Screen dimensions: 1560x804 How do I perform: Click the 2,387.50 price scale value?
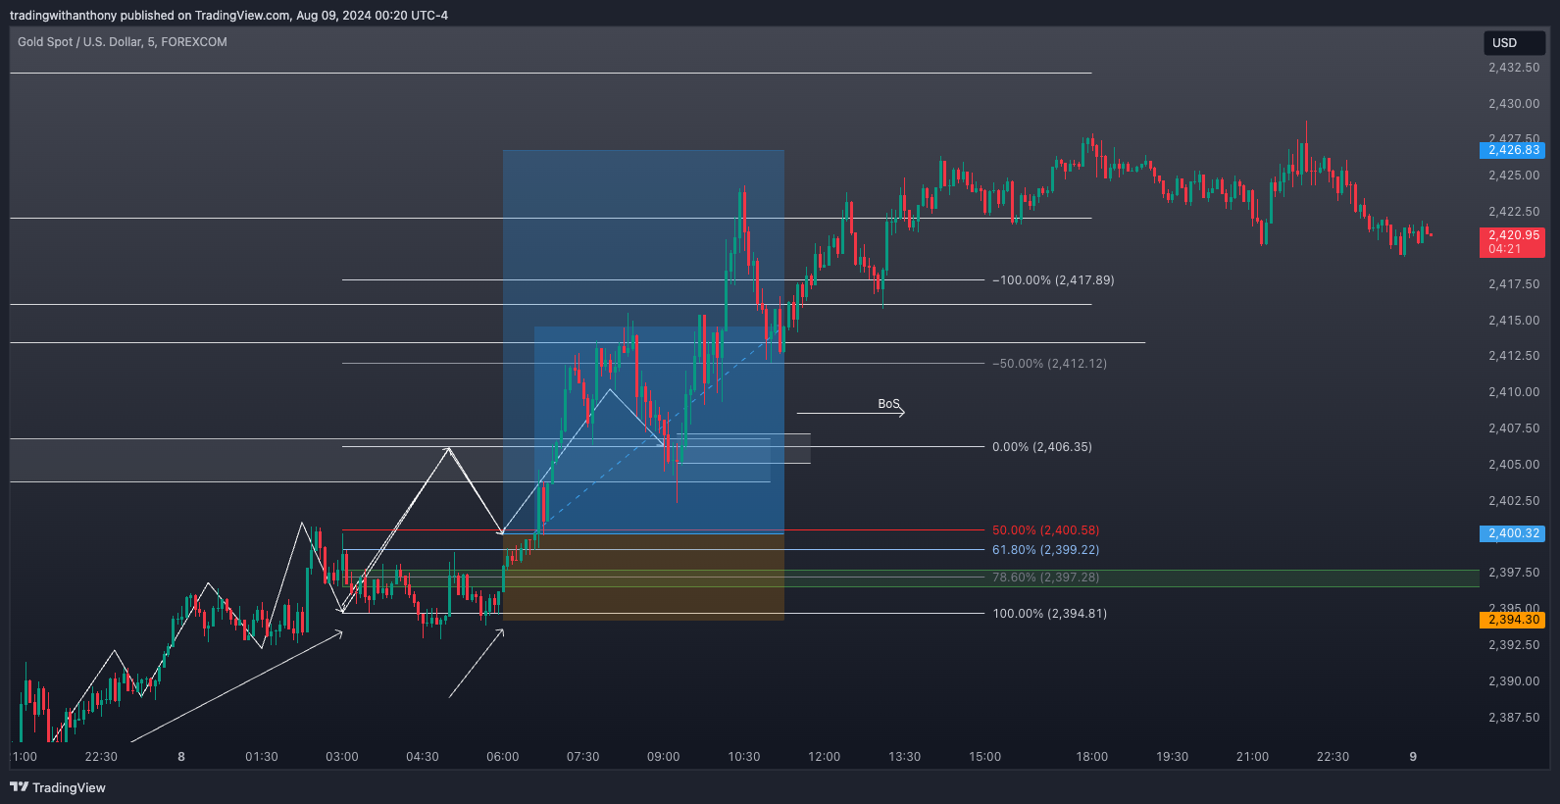[x=1514, y=718]
